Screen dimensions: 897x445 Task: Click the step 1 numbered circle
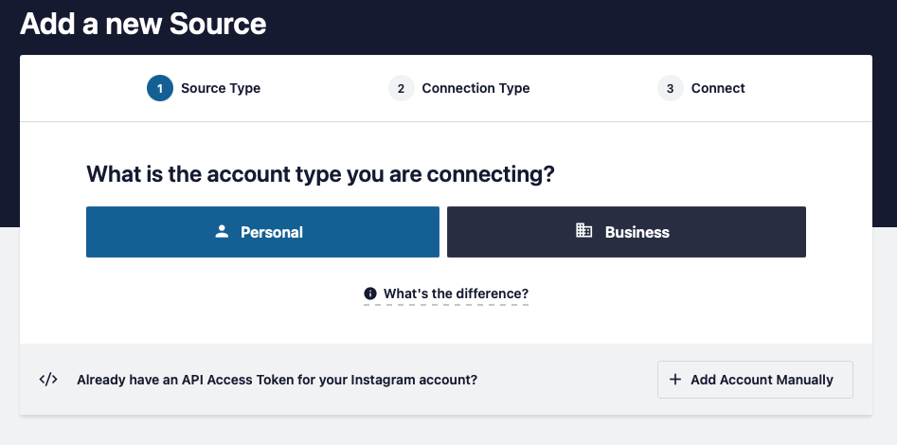coord(160,88)
